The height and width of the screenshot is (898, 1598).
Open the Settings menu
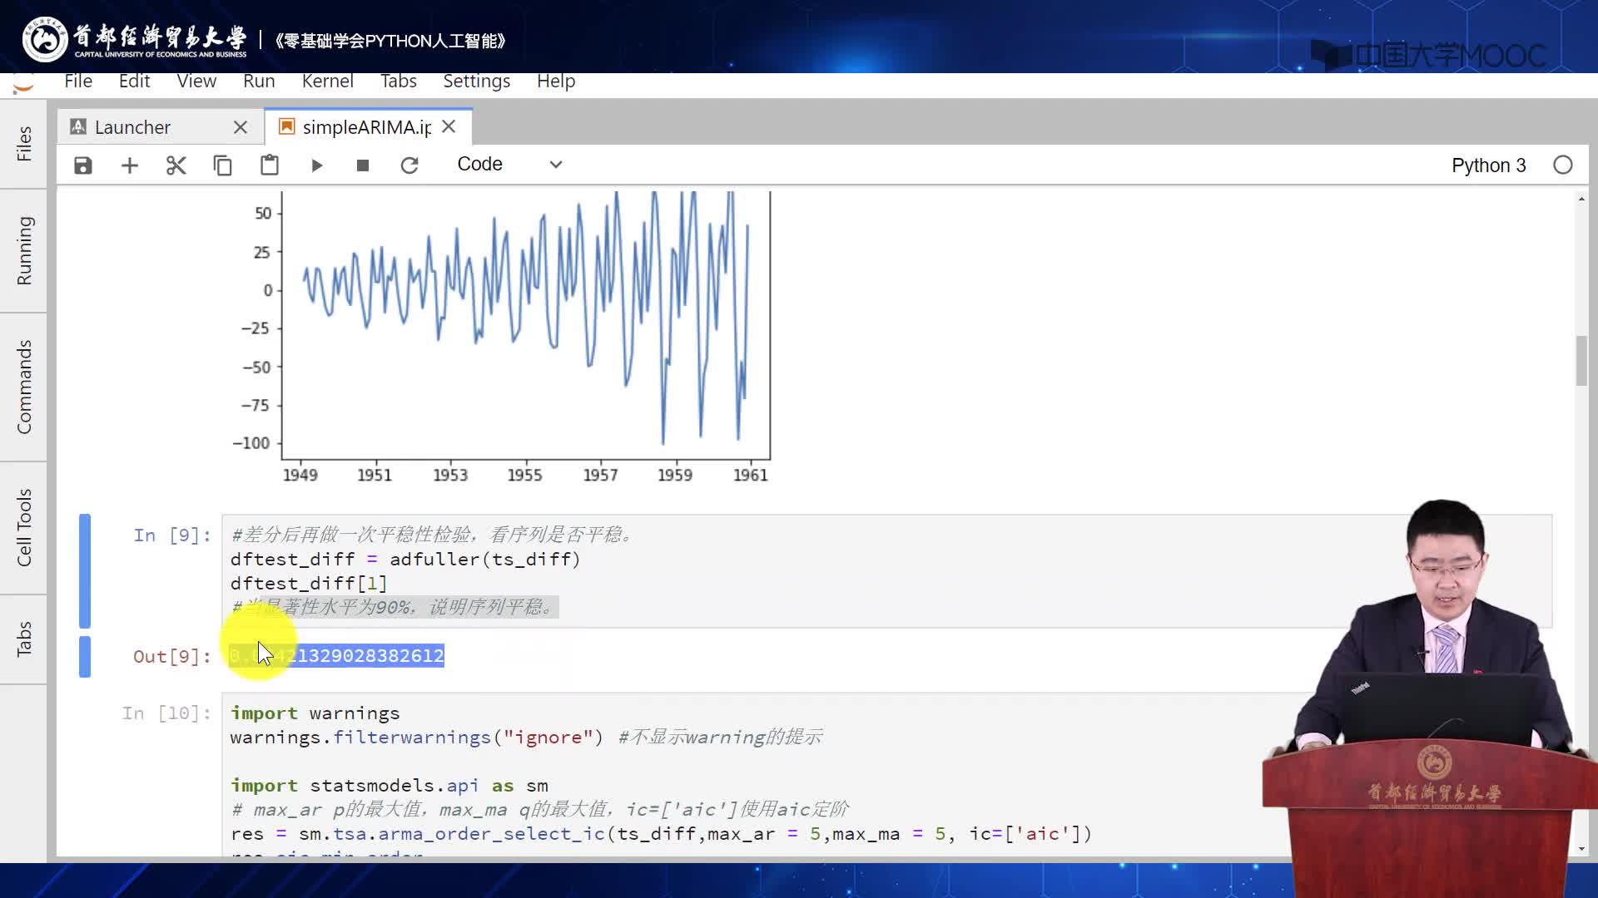click(x=476, y=81)
